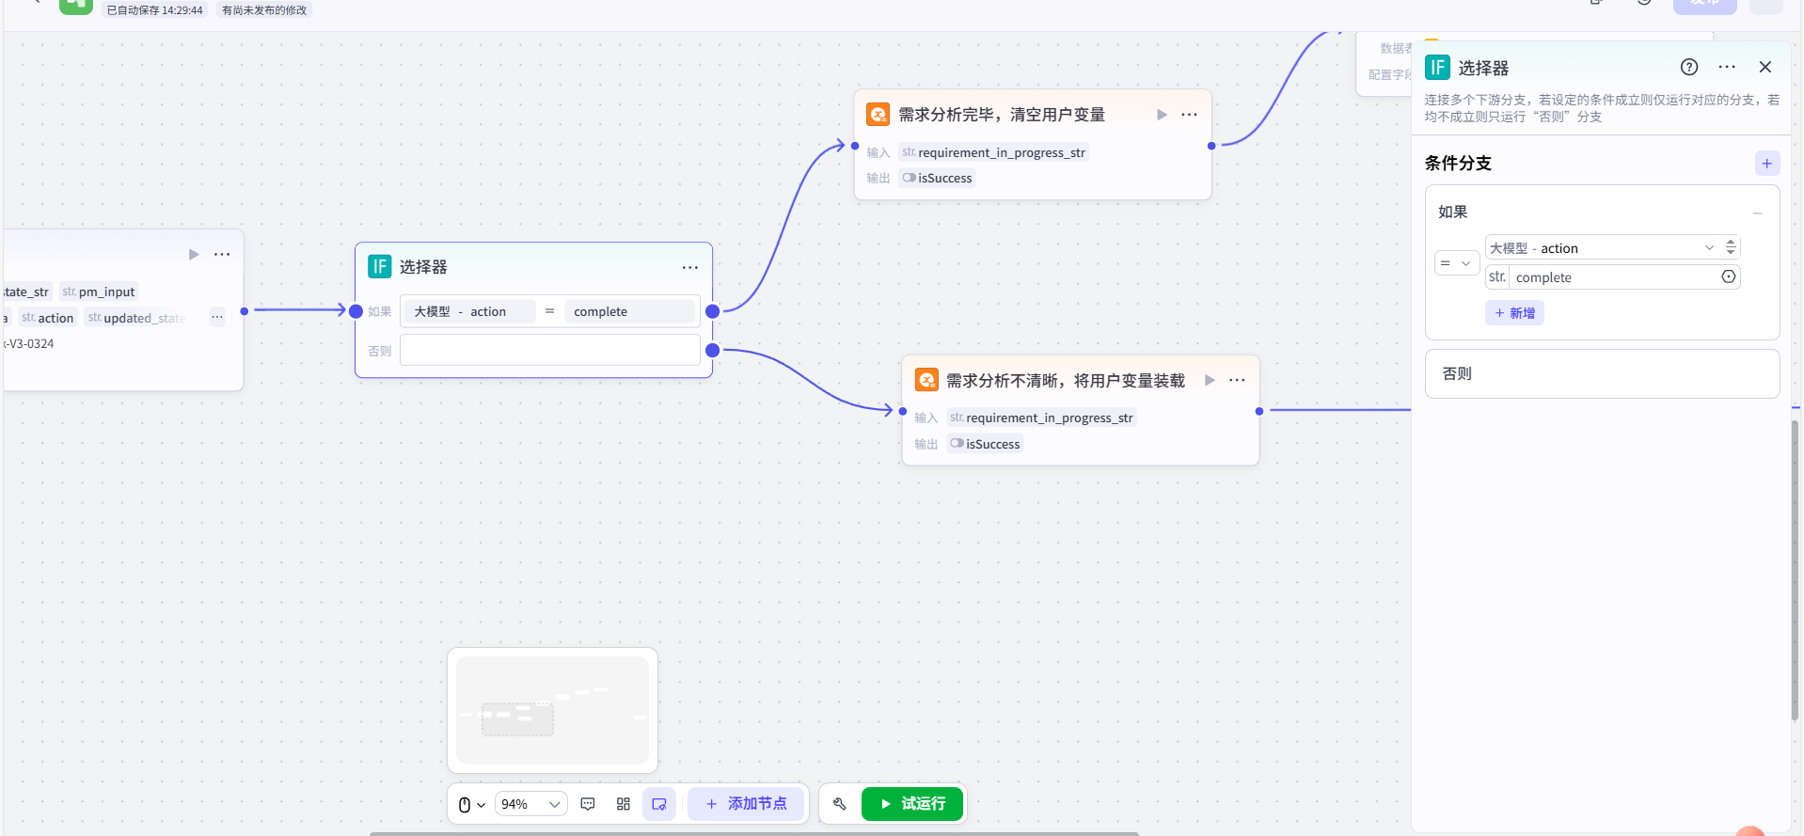Screen dimensions: 1804x836
Task: Remove the 如果 branch with minus icon
Action: tap(1757, 213)
